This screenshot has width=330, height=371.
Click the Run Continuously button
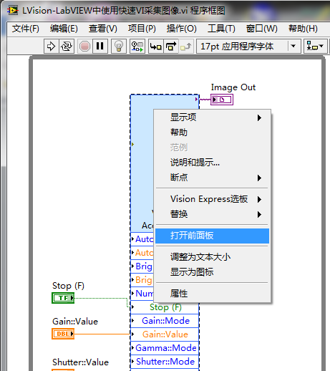click(66, 47)
